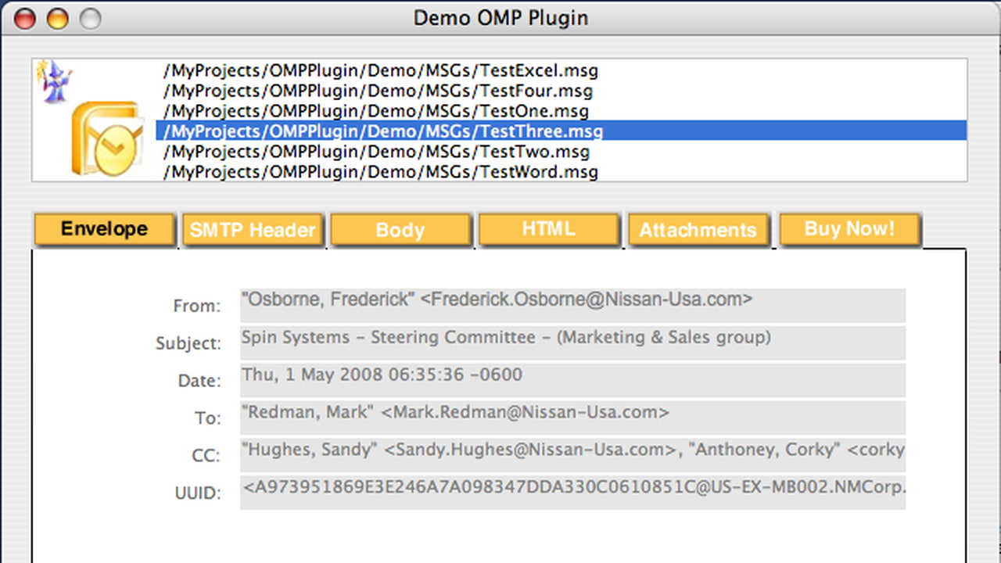The height and width of the screenshot is (563, 1001).
Task: Click the To field with the Mark Redman address
Action: click(x=572, y=418)
